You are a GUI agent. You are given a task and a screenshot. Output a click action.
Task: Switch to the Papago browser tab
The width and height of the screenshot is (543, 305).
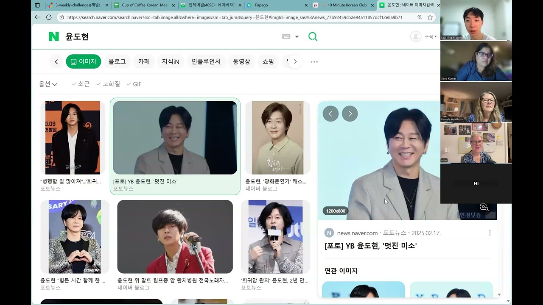pyautogui.click(x=277, y=5)
